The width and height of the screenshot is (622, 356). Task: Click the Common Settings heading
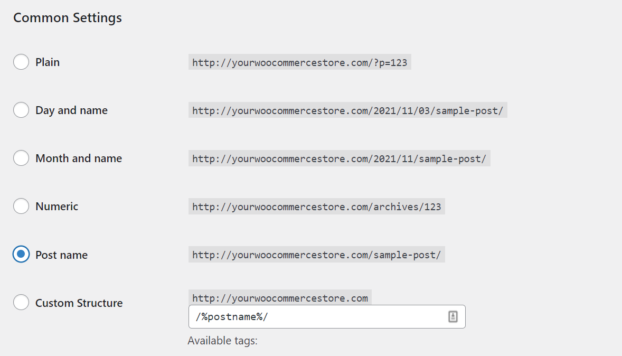pos(68,18)
